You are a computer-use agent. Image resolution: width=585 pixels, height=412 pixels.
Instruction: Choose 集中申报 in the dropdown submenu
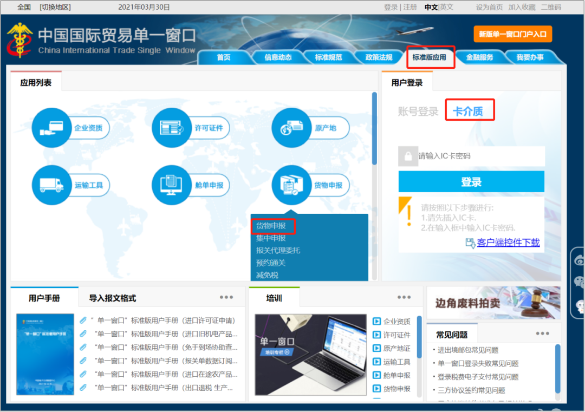[271, 238]
